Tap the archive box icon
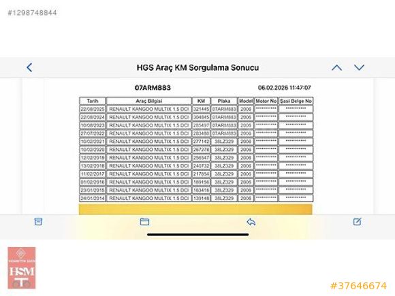The height and width of the screenshot is (296, 395). pyautogui.click(x=38, y=222)
